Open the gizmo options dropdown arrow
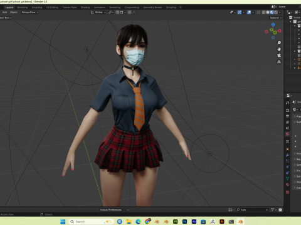301x225 pixels. pos(243,12)
